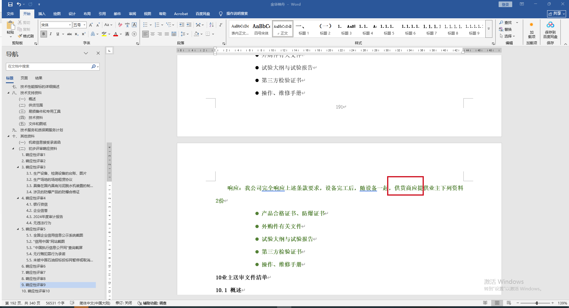Click the 56531 个字 word count
569x308 pixels.
click(x=55, y=303)
